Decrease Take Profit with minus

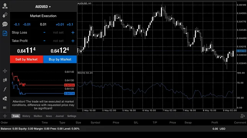[x=44, y=41]
